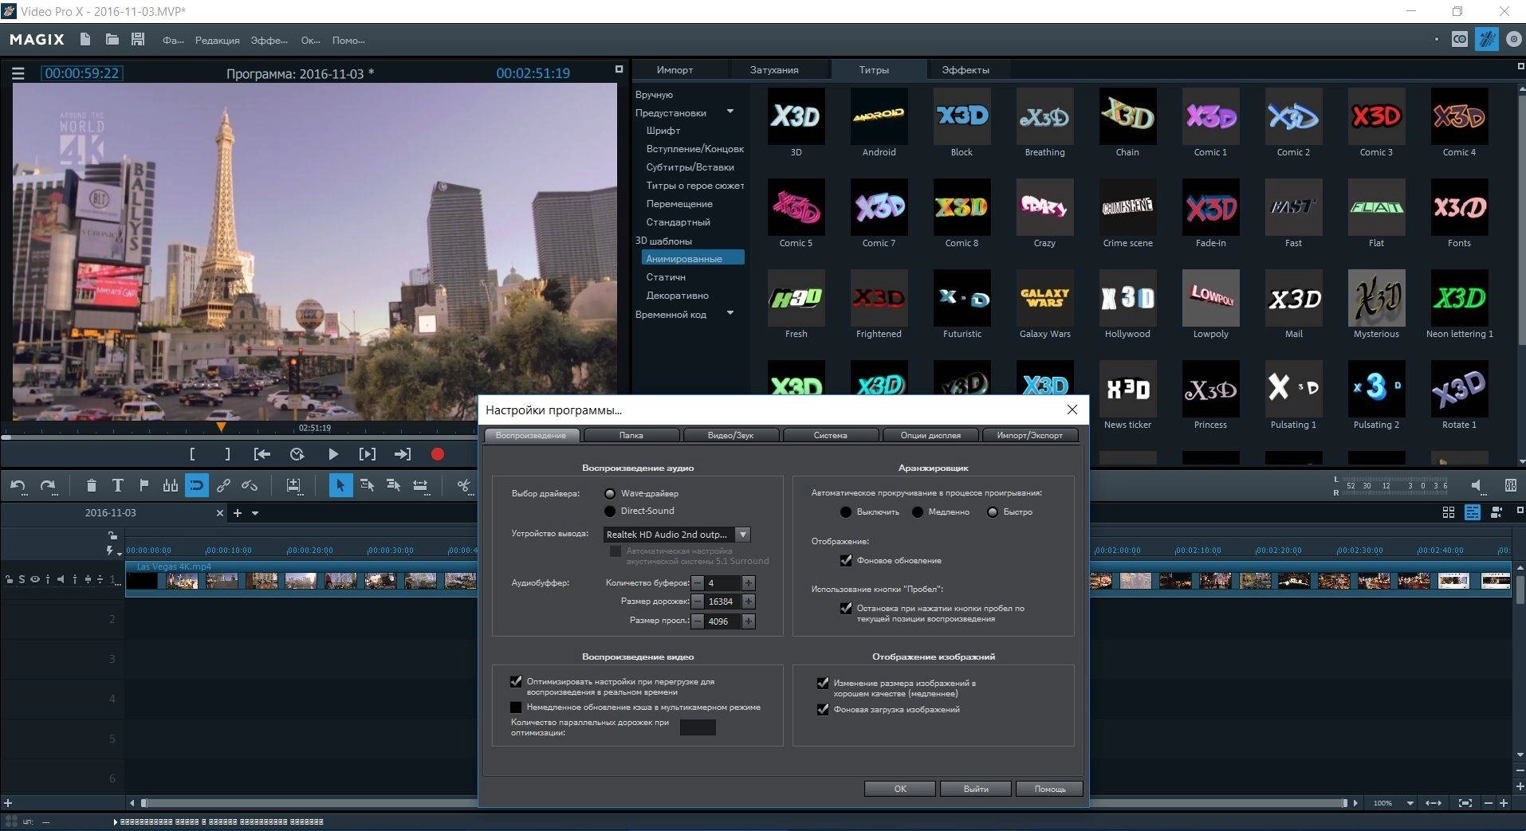Screen dimensions: 1526x831
Task: Click the Save project floppy disk icon
Action: tap(138, 39)
